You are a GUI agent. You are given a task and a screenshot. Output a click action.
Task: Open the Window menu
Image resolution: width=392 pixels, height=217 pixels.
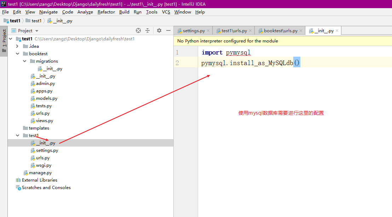(x=183, y=12)
